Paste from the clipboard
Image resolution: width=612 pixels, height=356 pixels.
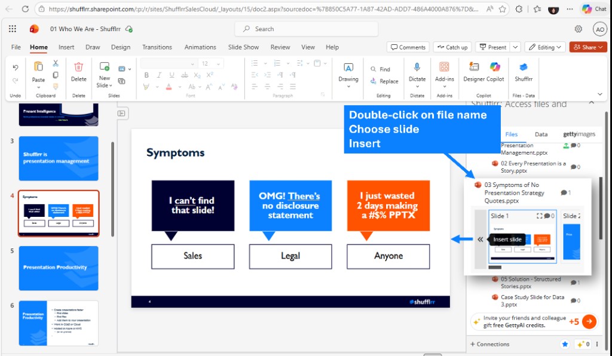38,72
